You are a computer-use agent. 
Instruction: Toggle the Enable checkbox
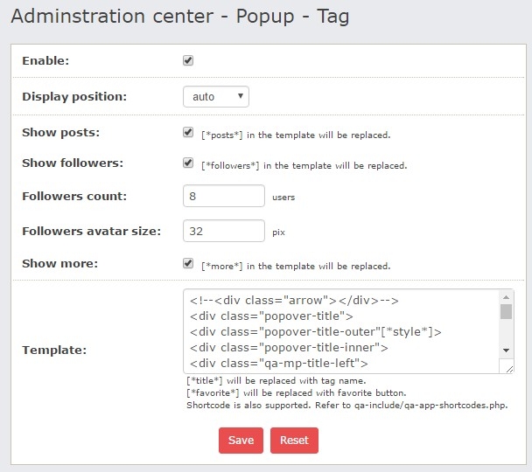pos(188,61)
